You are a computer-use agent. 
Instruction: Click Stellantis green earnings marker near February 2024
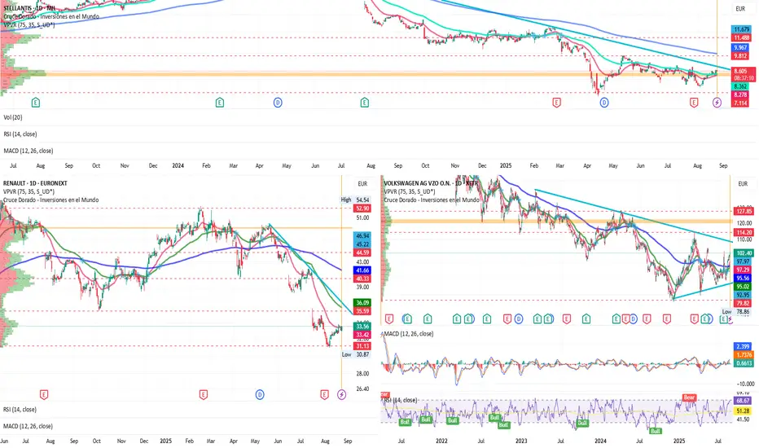[220, 102]
